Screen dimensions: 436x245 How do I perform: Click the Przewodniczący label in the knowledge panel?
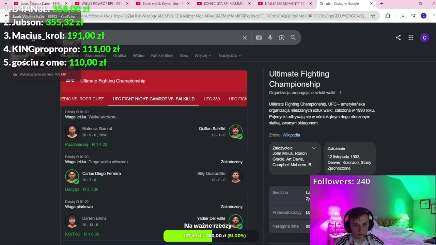[287, 212]
